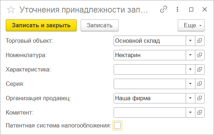Copy link to this record via chain icon
The height and width of the screenshot is (135, 214).
[163, 9]
